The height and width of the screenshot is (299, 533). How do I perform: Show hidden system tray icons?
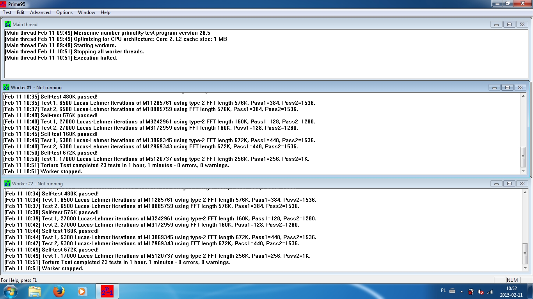tap(462, 291)
